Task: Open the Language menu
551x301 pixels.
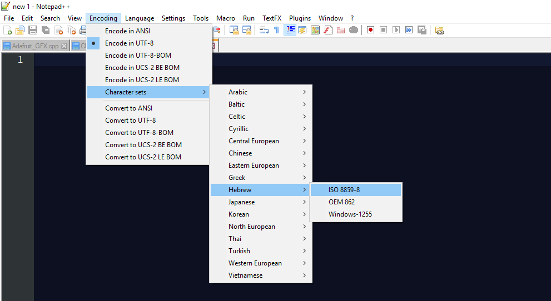Action: click(140, 18)
